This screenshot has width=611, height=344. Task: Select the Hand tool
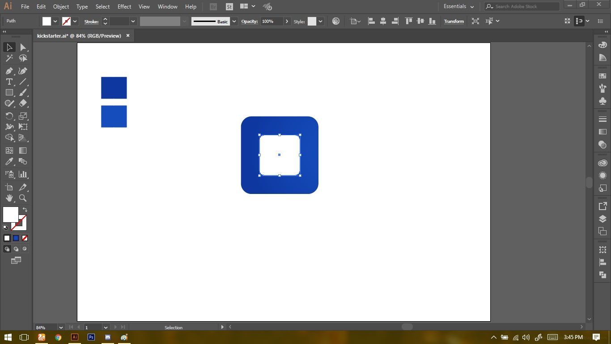coord(9,198)
